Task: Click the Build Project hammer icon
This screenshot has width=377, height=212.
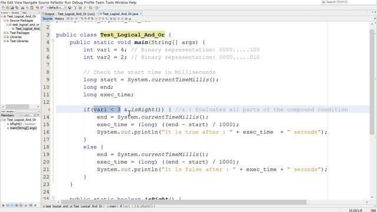Action: tap(75, 8)
